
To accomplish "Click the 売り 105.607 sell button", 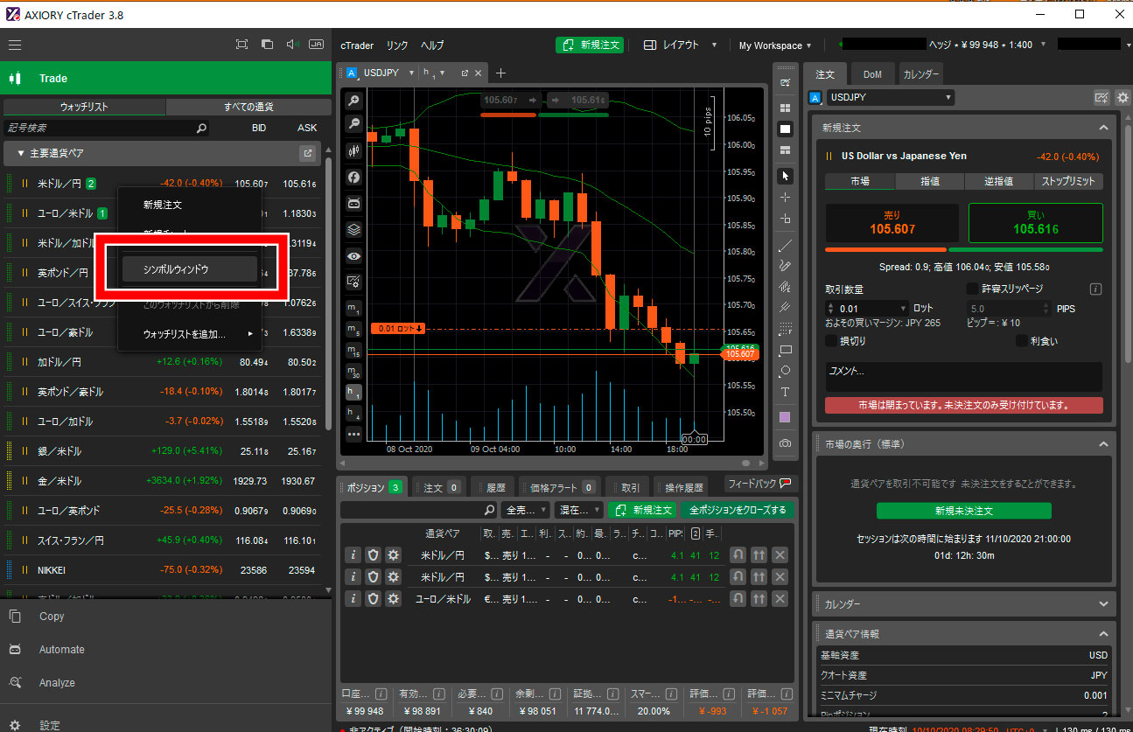I will tap(892, 222).
